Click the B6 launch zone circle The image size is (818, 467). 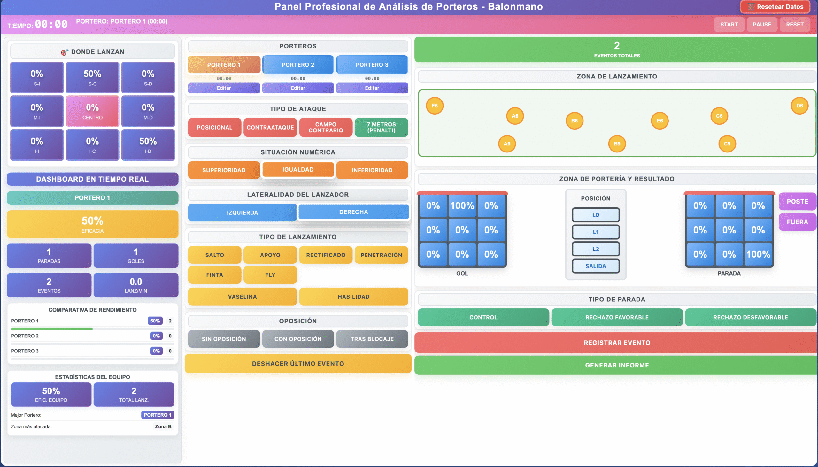[574, 121]
